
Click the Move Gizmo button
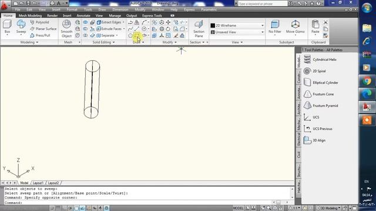295,27
